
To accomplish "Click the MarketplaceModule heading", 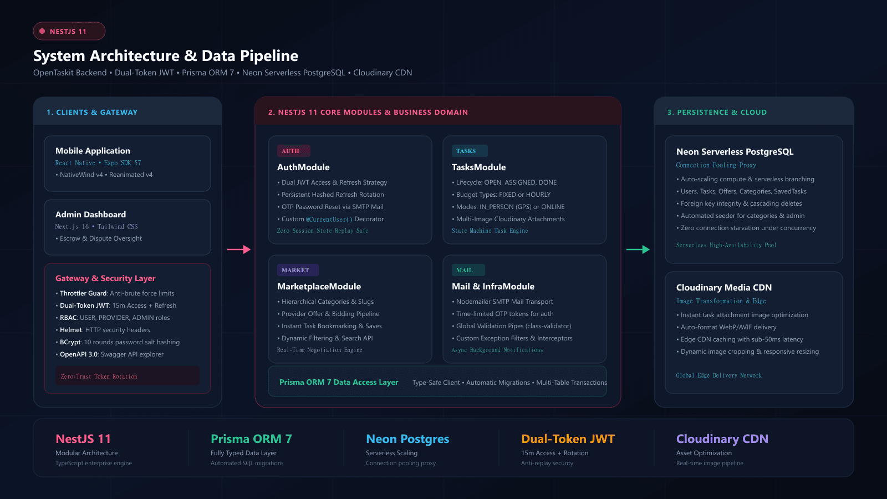I will tap(319, 287).
